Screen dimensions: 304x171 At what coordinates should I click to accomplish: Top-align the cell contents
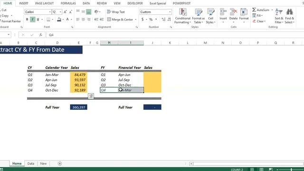[x=78, y=12]
